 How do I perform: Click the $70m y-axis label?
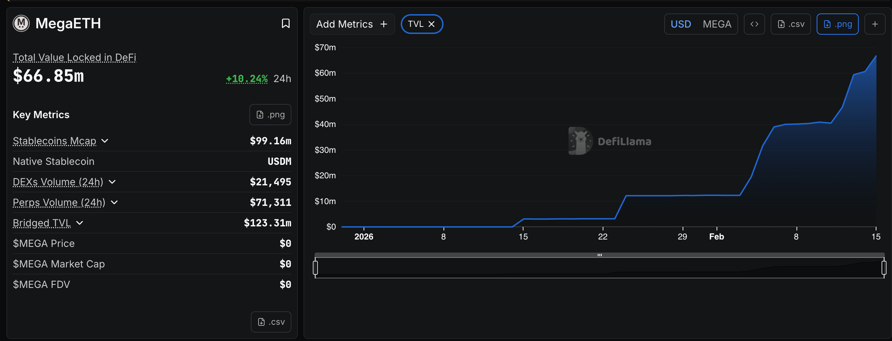point(325,47)
